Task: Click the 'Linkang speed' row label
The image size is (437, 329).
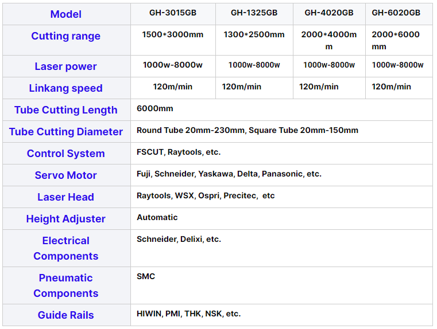Action: 66,88
